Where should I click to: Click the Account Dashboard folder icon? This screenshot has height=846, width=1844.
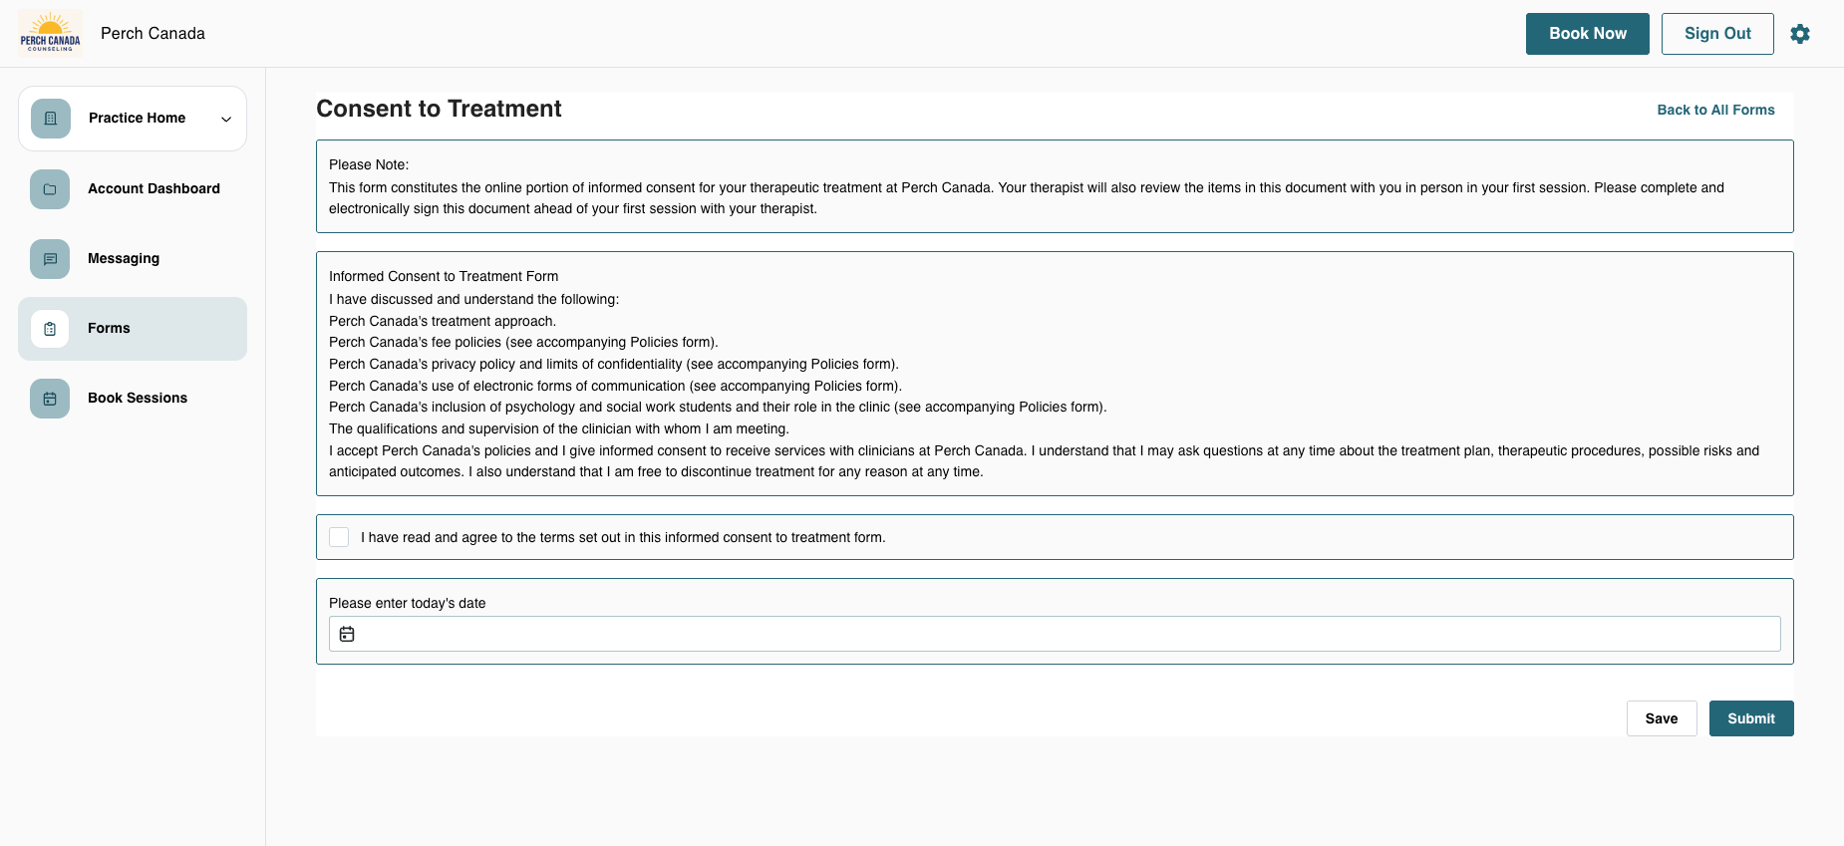50,189
